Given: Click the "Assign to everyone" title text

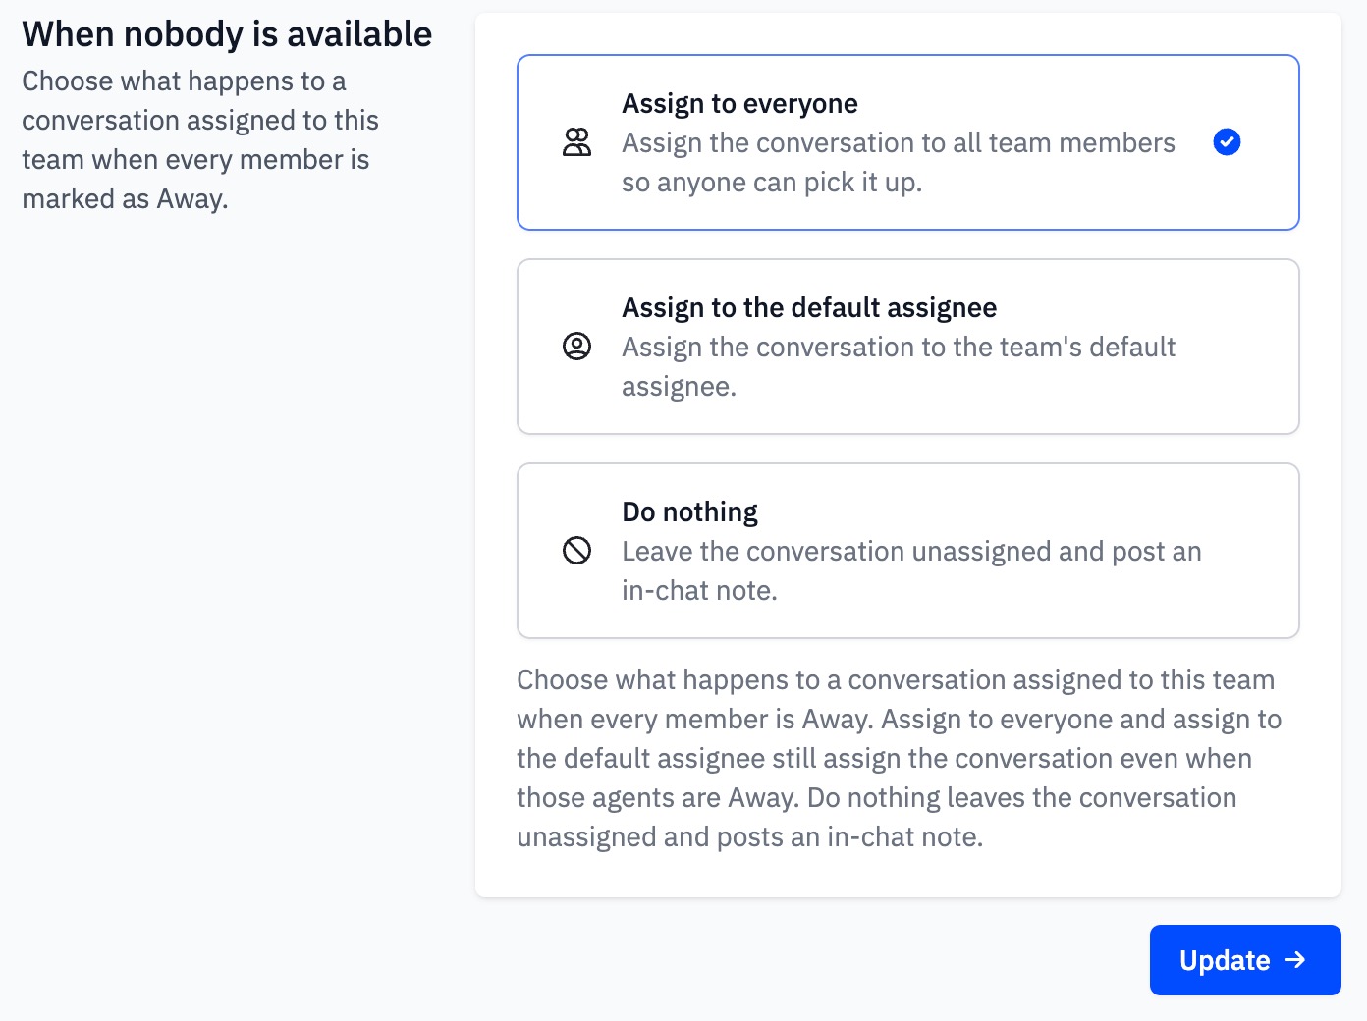Looking at the screenshot, I should [x=739, y=104].
